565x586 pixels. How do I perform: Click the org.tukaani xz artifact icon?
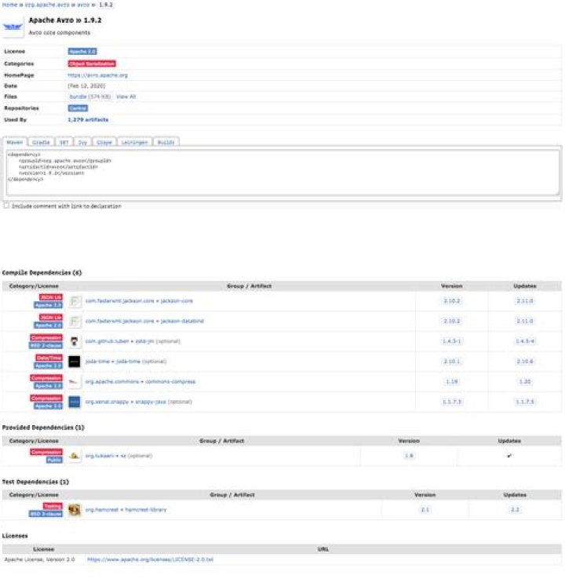75,456
